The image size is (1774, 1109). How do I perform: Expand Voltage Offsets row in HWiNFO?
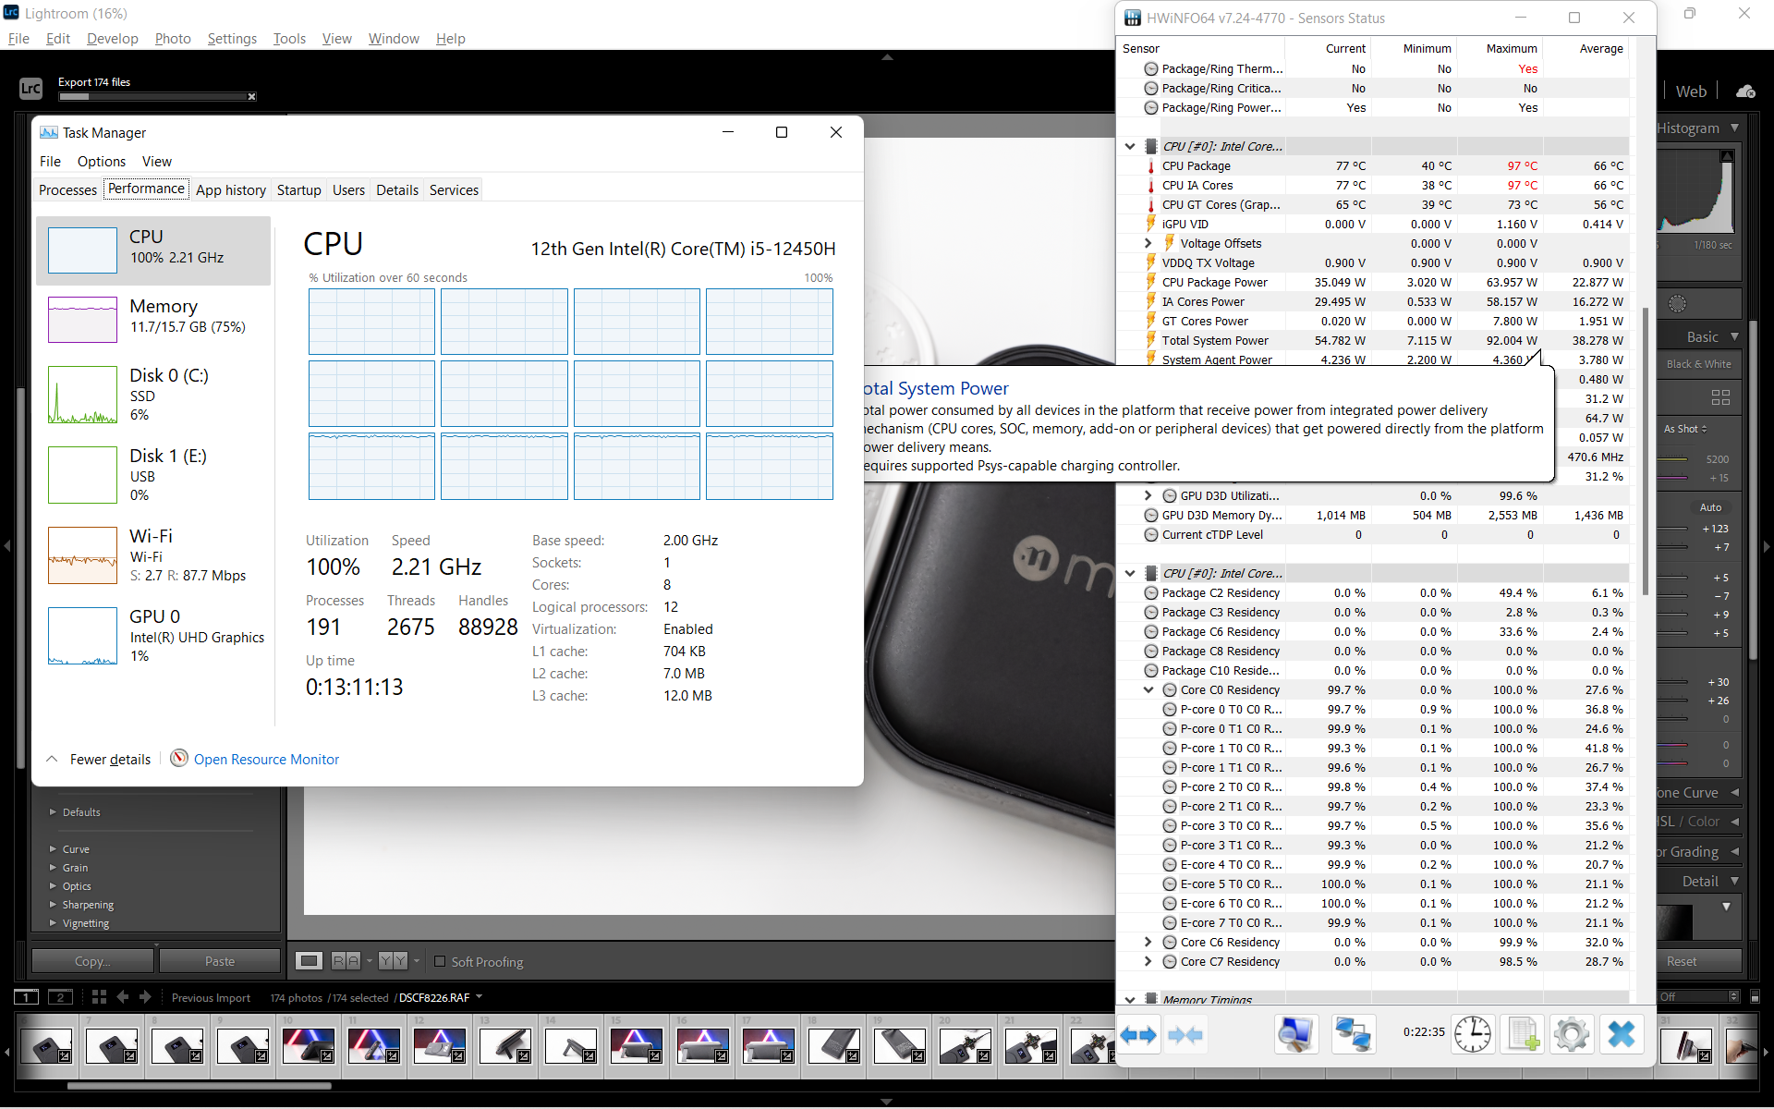(x=1148, y=243)
